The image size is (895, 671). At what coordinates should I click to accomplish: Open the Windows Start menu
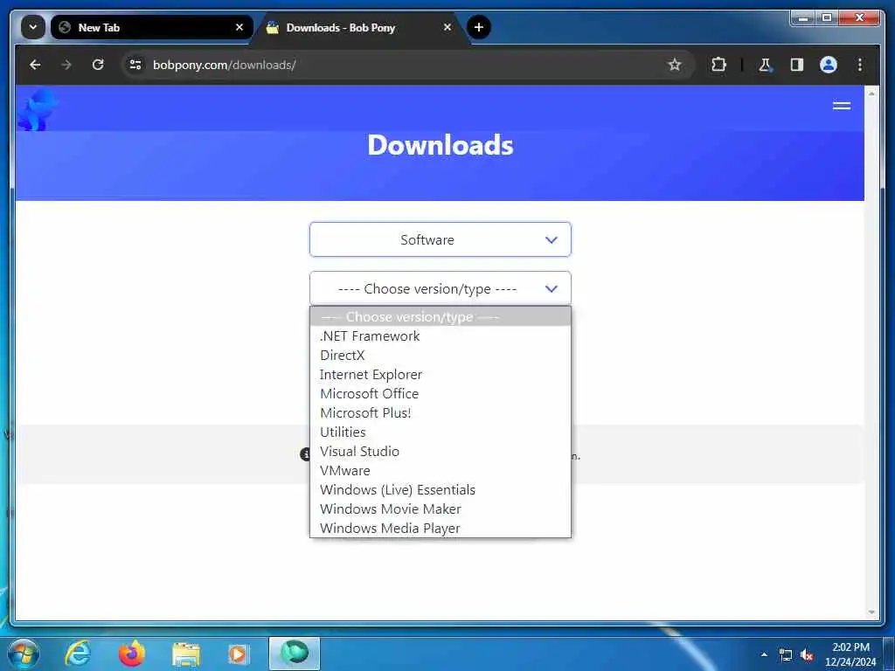tap(24, 654)
